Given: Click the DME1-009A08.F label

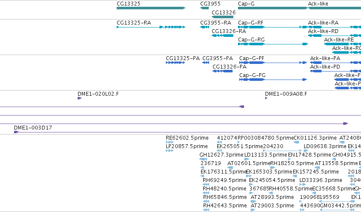Looking at the screenshot, I should click(x=286, y=94).
